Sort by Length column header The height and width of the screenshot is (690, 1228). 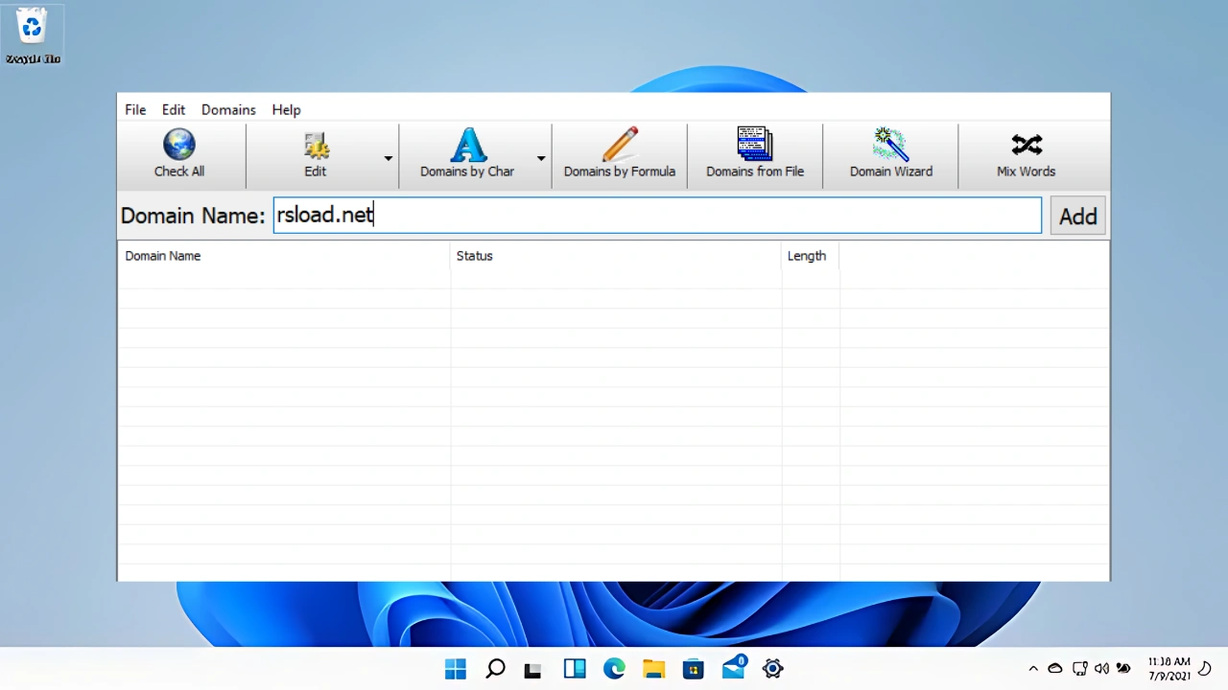[x=811, y=256]
